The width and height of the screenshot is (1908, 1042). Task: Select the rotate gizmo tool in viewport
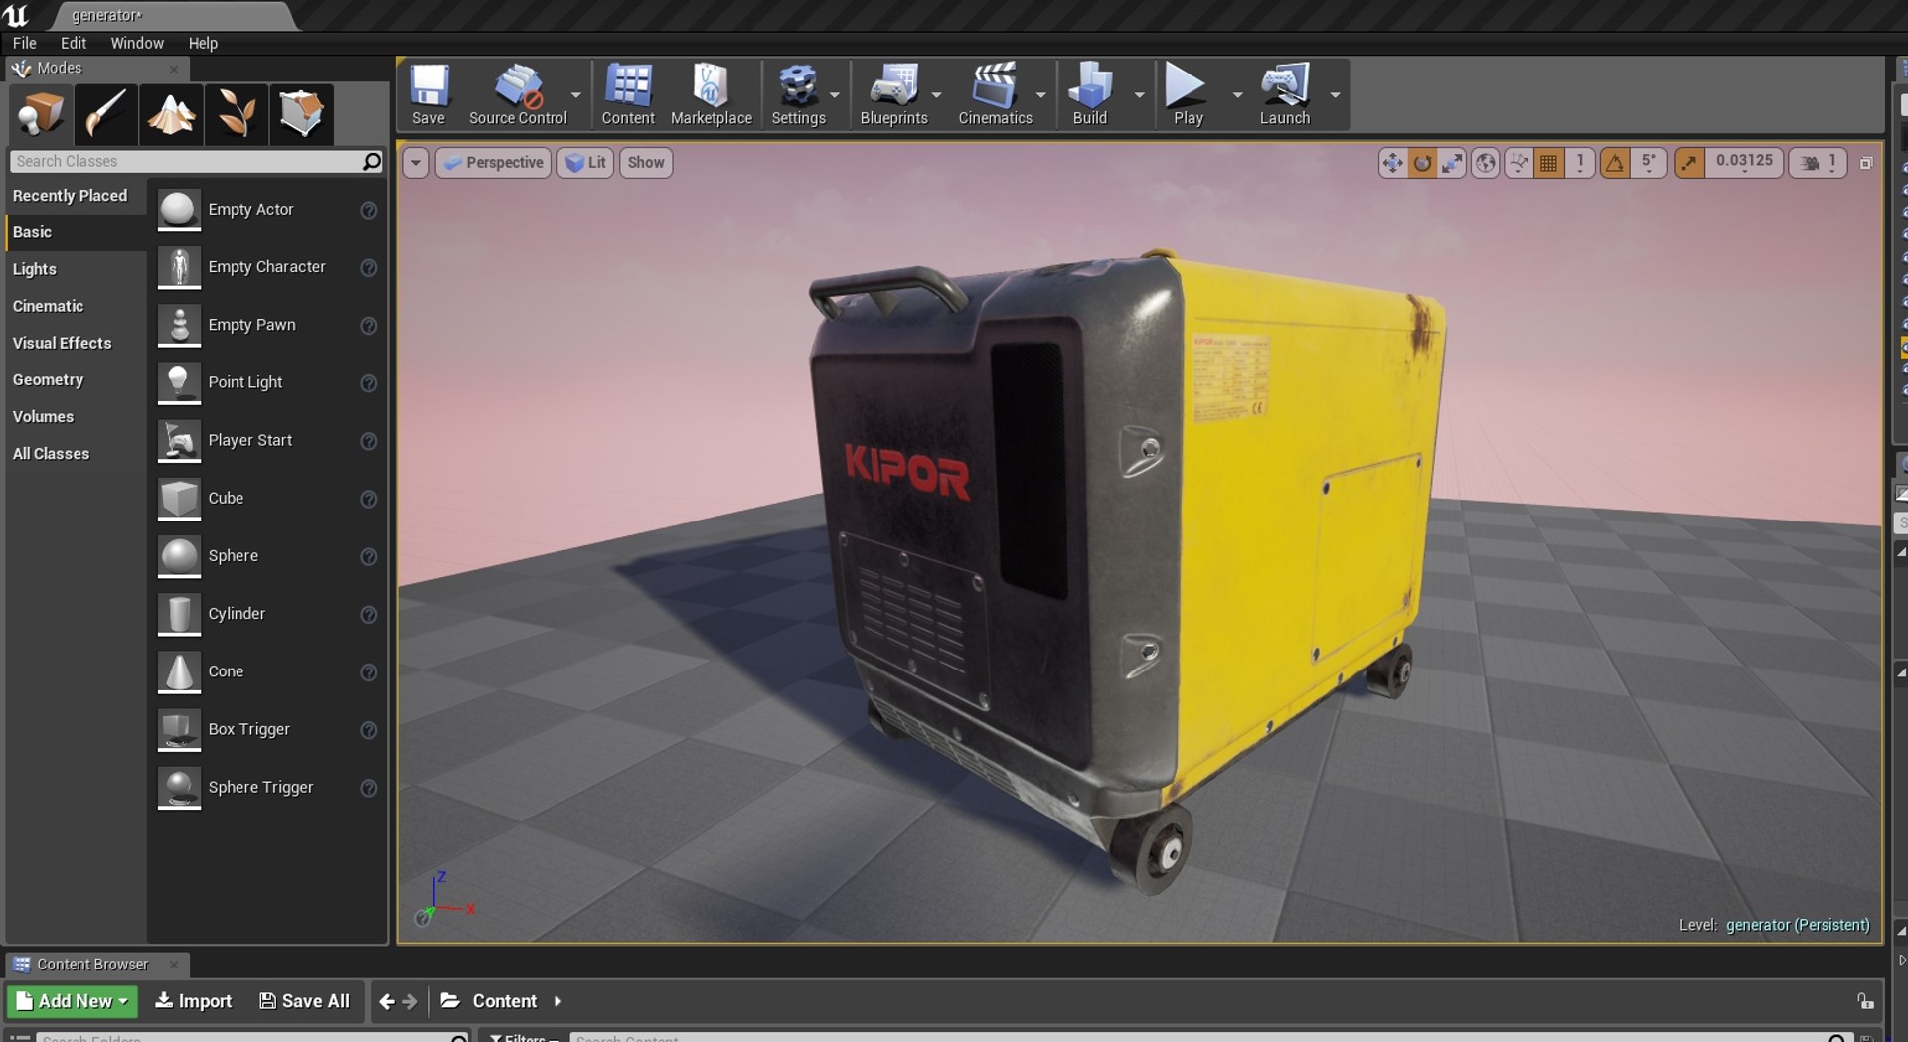click(1422, 163)
